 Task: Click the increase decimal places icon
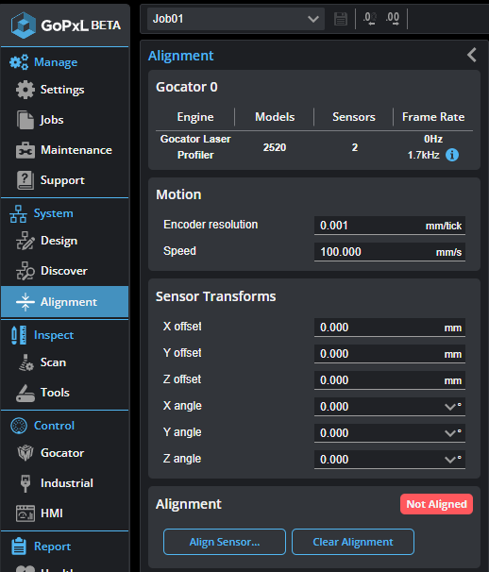[393, 18]
